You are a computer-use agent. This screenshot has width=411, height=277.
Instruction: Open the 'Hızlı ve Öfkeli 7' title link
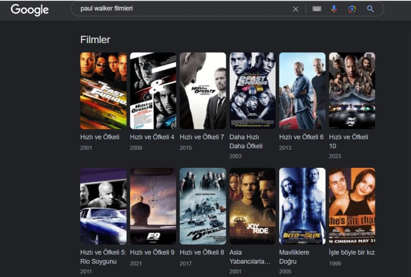click(202, 137)
